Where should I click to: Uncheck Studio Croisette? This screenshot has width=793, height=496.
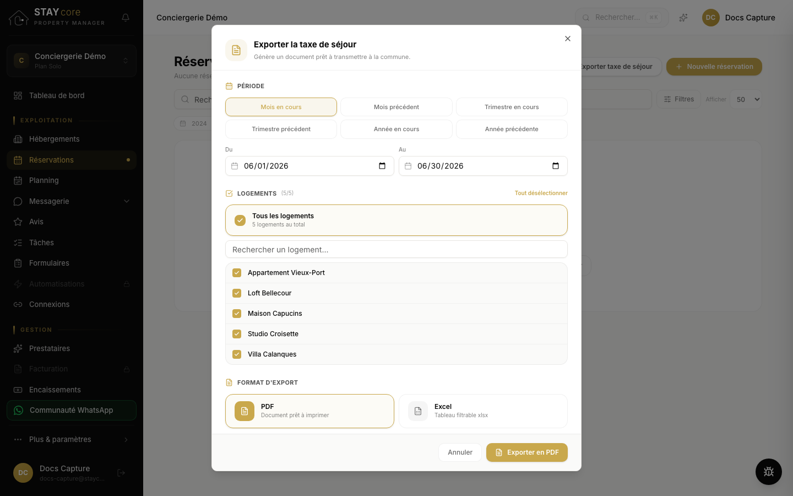click(x=237, y=334)
